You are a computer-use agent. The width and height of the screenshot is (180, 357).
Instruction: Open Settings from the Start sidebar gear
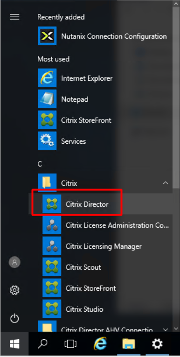[14, 290]
